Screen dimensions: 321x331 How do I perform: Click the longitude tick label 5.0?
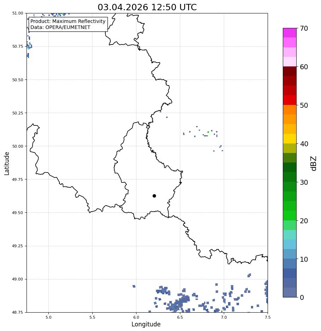(48, 317)
